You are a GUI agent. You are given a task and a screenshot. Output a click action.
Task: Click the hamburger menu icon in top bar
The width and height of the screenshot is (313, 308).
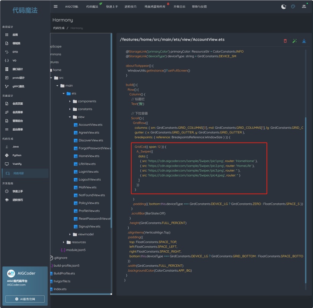(56, 6)
